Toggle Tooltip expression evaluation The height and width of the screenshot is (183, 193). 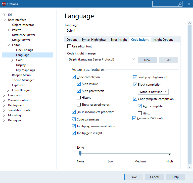click(74, 126)
